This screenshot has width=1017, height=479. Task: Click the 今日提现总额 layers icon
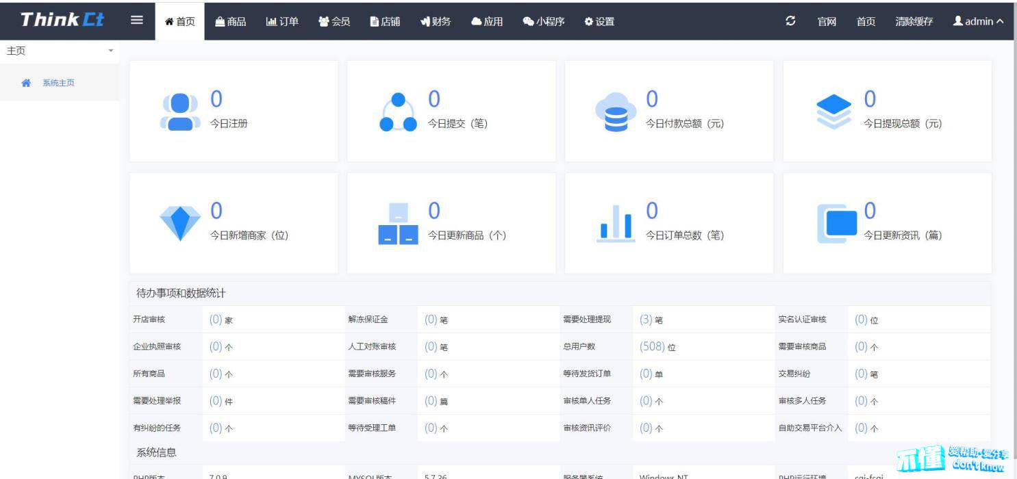833,112
